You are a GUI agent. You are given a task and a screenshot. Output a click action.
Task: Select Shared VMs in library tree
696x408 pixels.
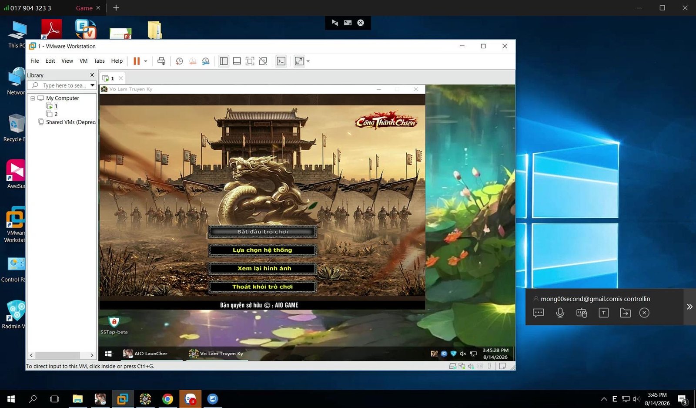[67, 122]
